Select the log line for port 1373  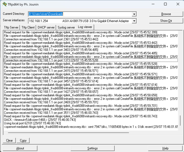51,60
